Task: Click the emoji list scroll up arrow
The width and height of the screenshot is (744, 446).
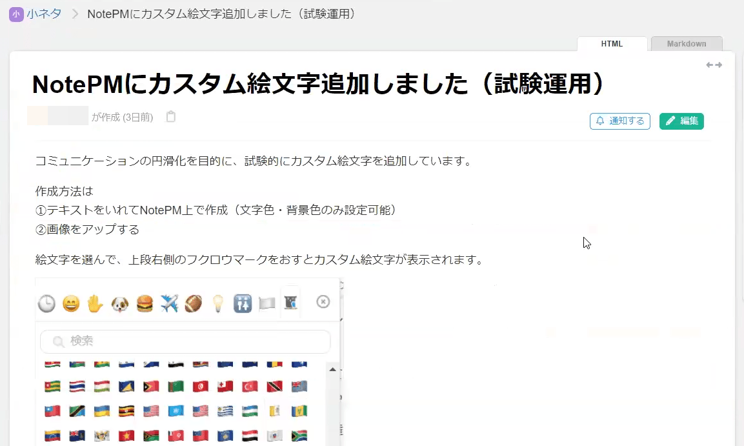Action: 332,369
